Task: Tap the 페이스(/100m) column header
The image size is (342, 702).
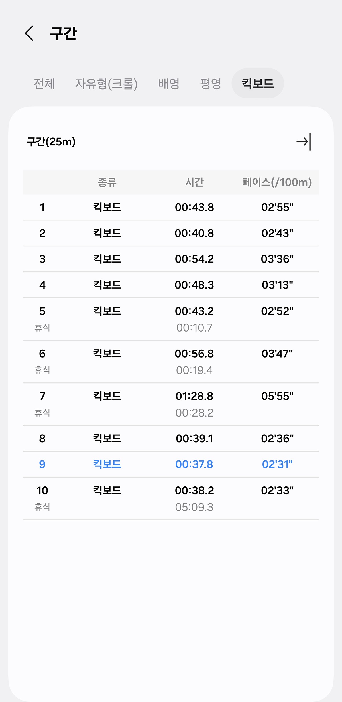Action: click(x=277, y=182)
